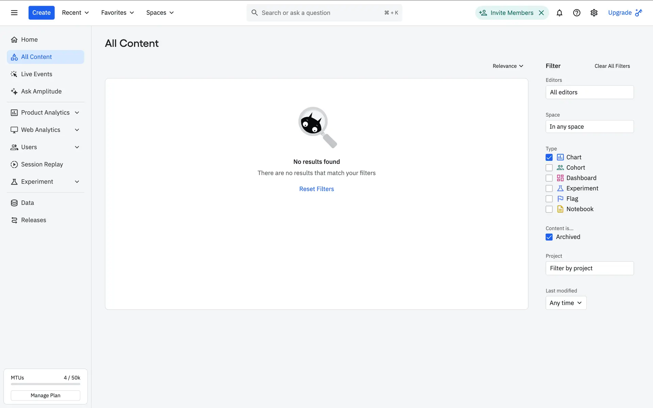Uncheck the Archived content filter
This screenshot has height=408, width=653.
coord(549,237)
